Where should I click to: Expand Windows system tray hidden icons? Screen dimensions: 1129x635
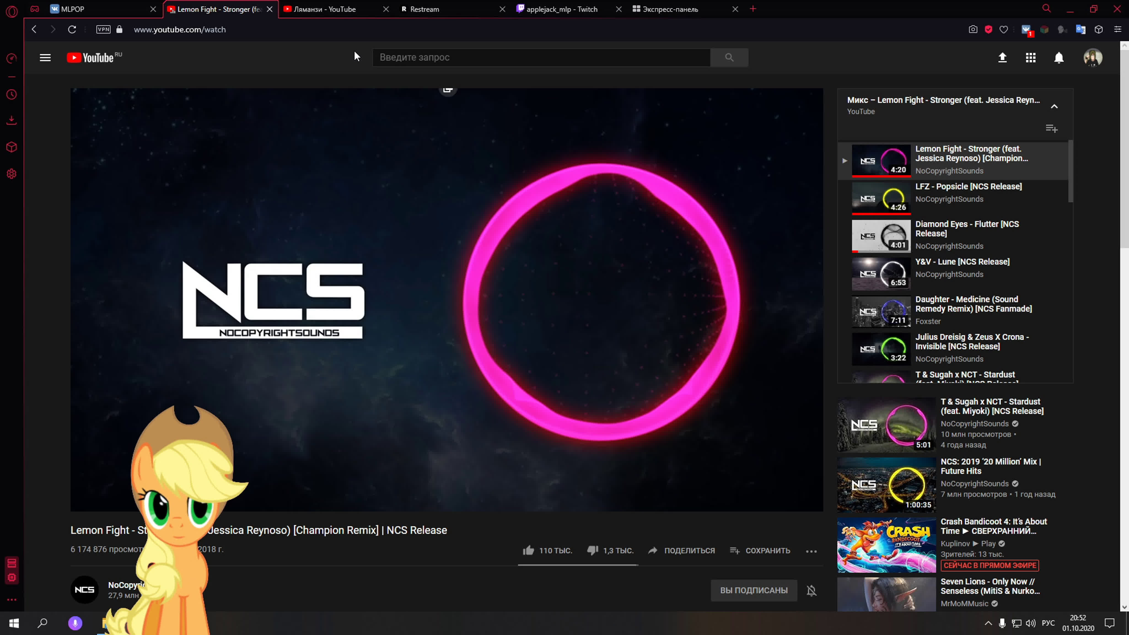coord(988,623)
